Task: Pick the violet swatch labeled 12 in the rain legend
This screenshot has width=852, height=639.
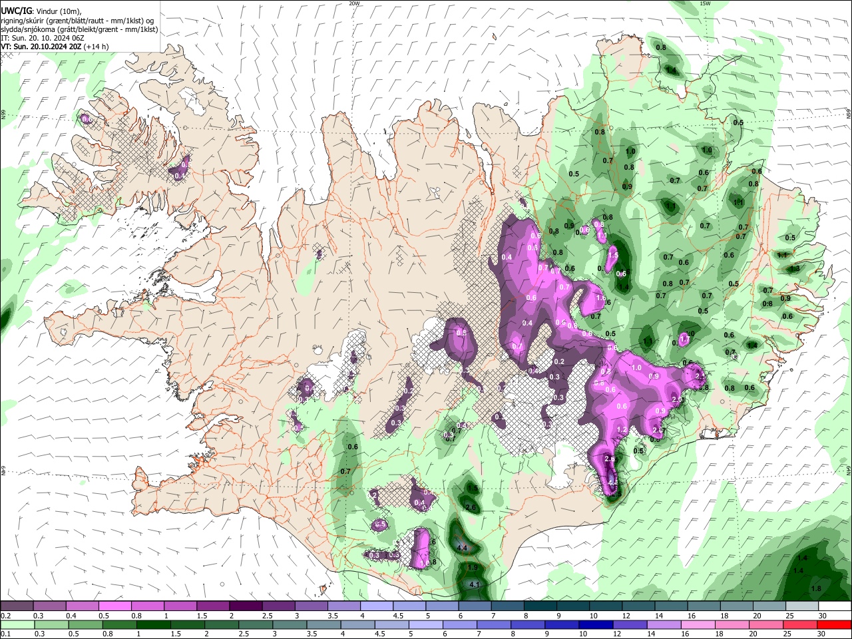Action: [630, 625]
